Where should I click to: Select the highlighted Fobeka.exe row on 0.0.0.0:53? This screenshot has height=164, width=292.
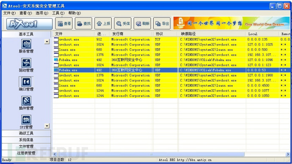[171, 70]
